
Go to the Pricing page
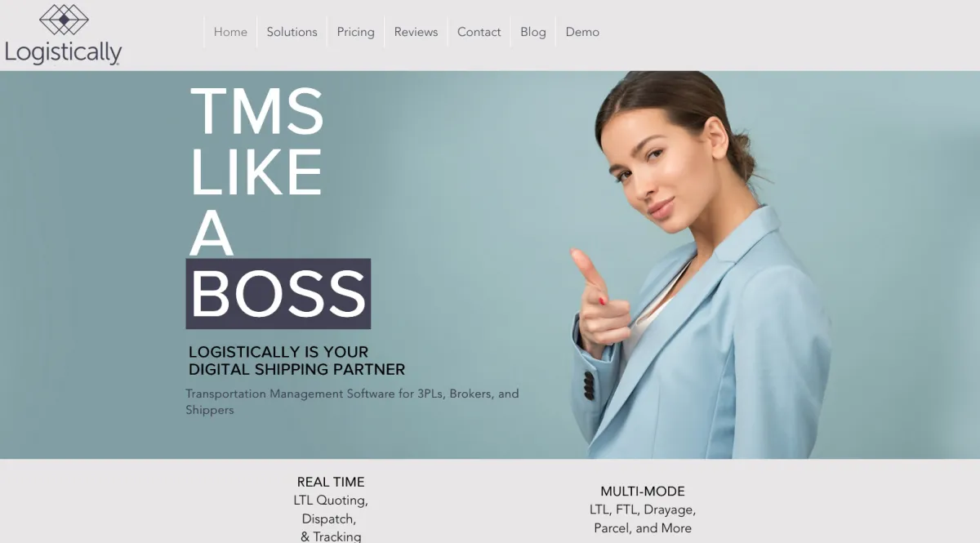[x=355, y=32]
